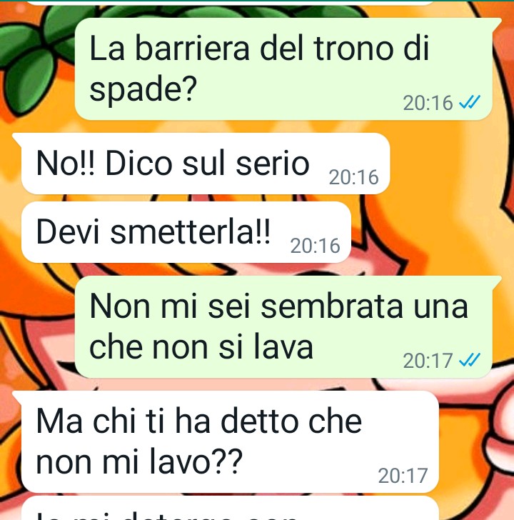
Task: Select the 'Devi smetterla!!' message bubble
Action: pyautogui.click(x=186, y=232)
